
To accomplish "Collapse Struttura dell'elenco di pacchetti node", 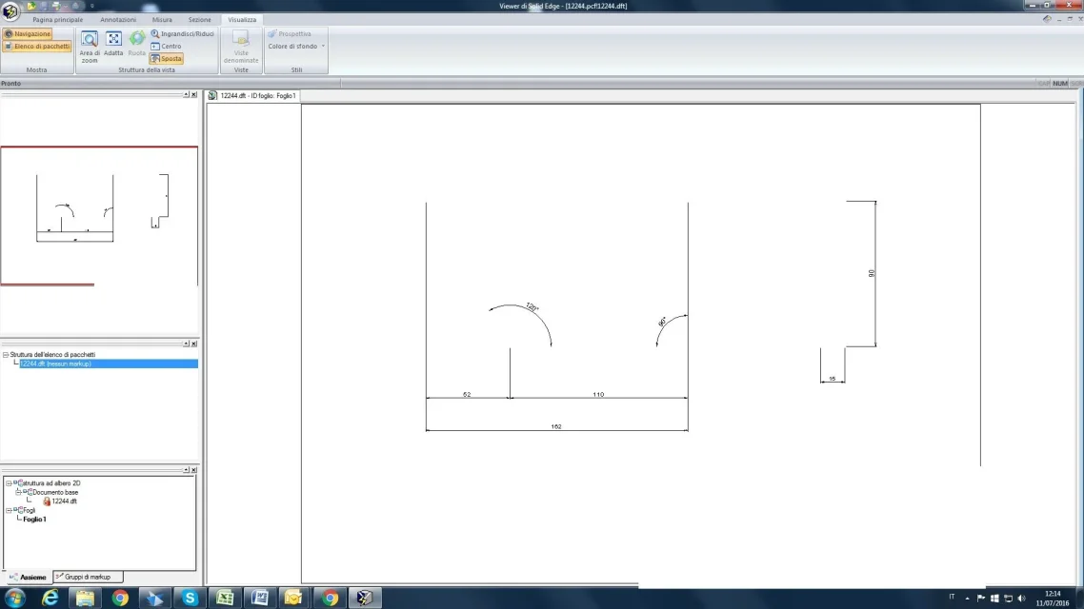I will coord(6,355).
